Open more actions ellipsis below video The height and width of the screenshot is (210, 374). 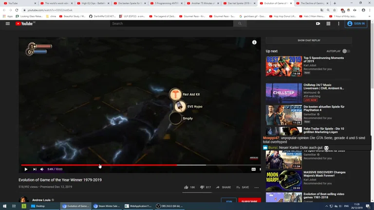[257, 187]
